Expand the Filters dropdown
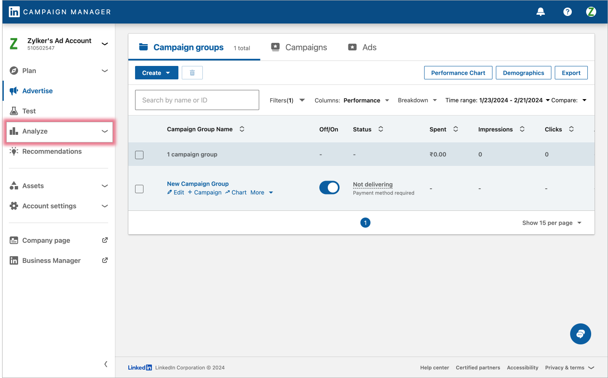This screenshot has height=378, width=608. coord(287,100)
